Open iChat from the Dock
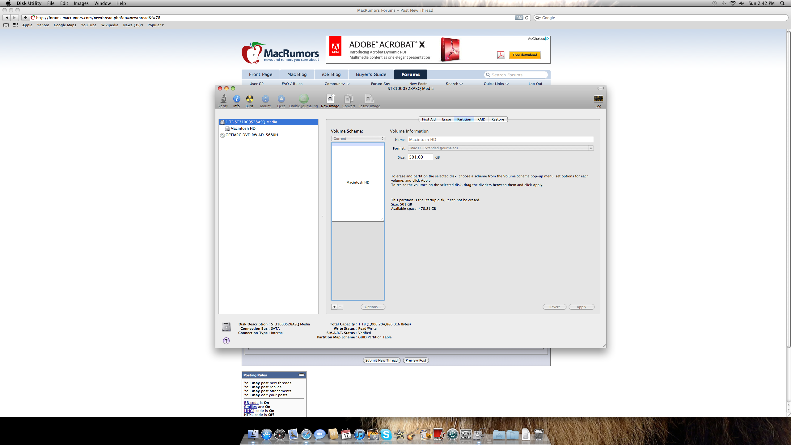This screenshot has width=791, height=445. pyautogui.click(x=319, y=434)
